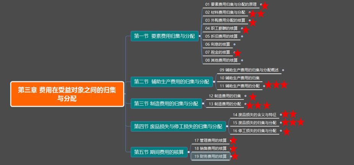The width and height of the screenshot is (354, 165).
Task: Click topic 08 其他费用的核算
Action: coord(221,60)
